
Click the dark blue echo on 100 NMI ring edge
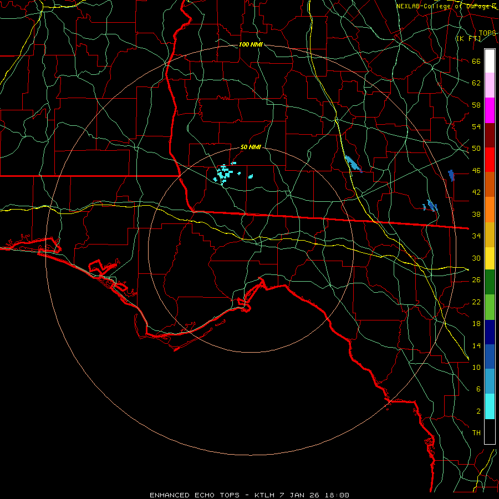451,176
